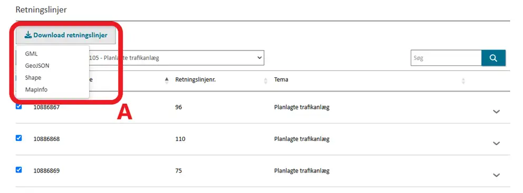Pick Shape format option

point(33,77)
